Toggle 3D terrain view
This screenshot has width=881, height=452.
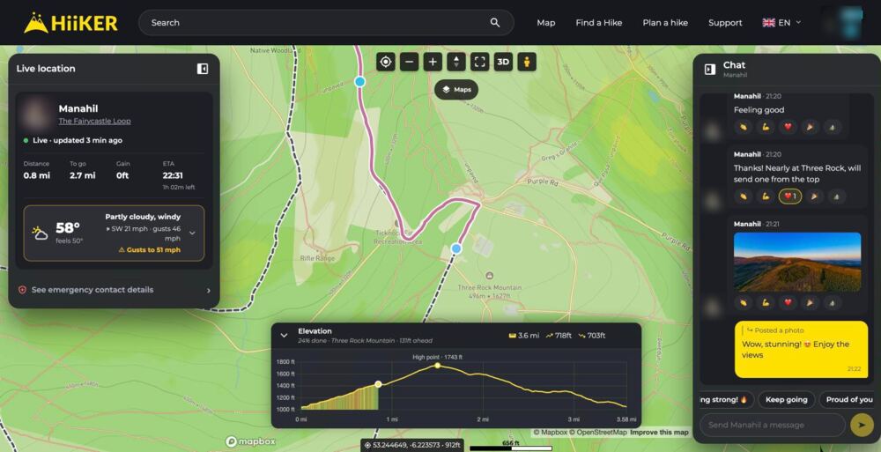pos(503,62)
